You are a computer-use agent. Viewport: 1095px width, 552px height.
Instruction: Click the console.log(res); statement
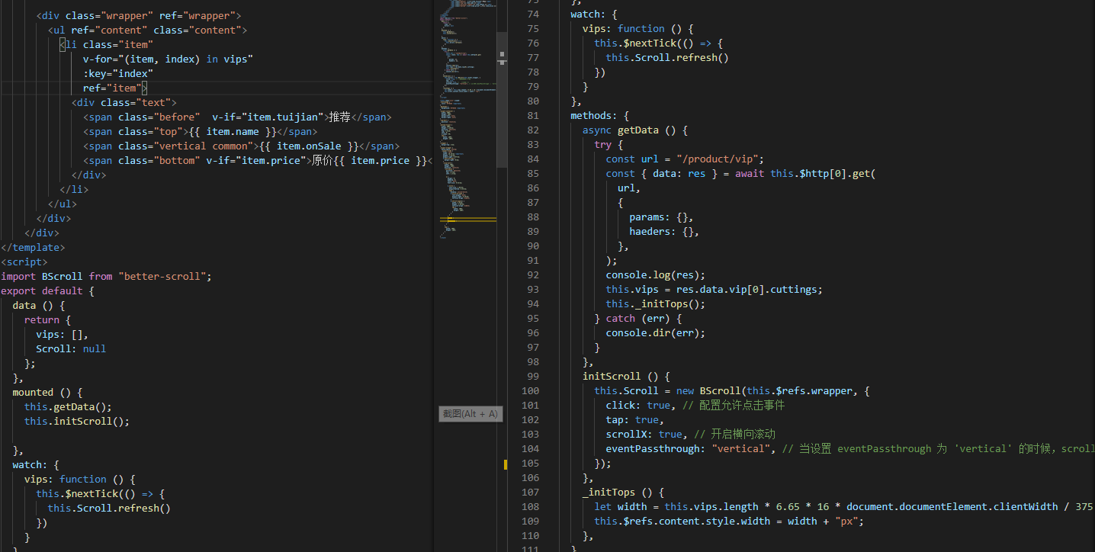pos(656,275)
